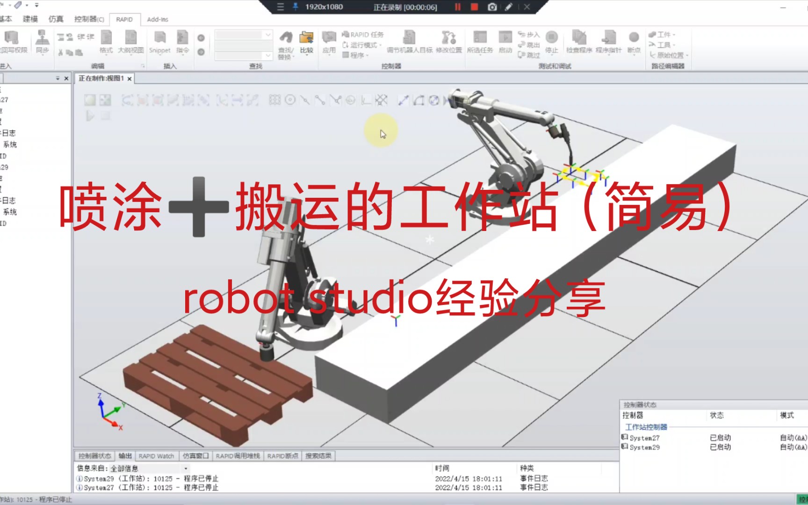
Task: Open the 指令 (Instruction) insert tool
Action: [183, 41]
